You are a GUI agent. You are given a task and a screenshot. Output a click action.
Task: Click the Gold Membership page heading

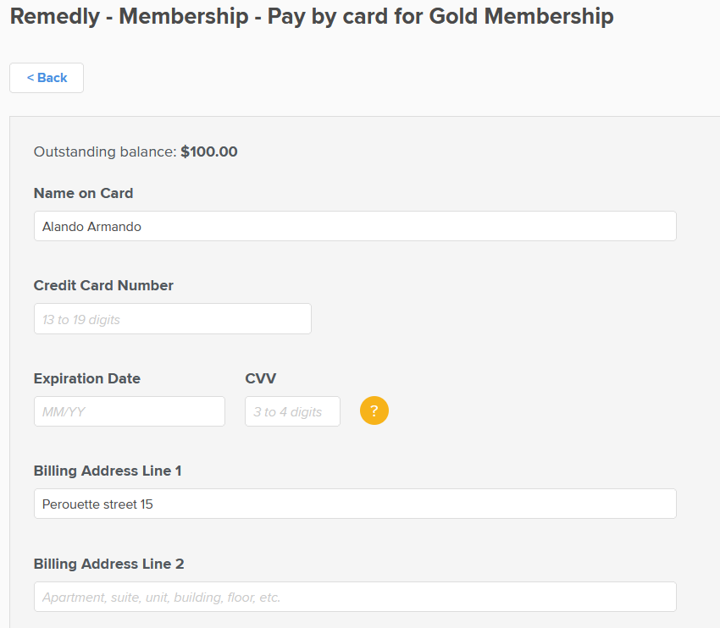tap(311, 16)
